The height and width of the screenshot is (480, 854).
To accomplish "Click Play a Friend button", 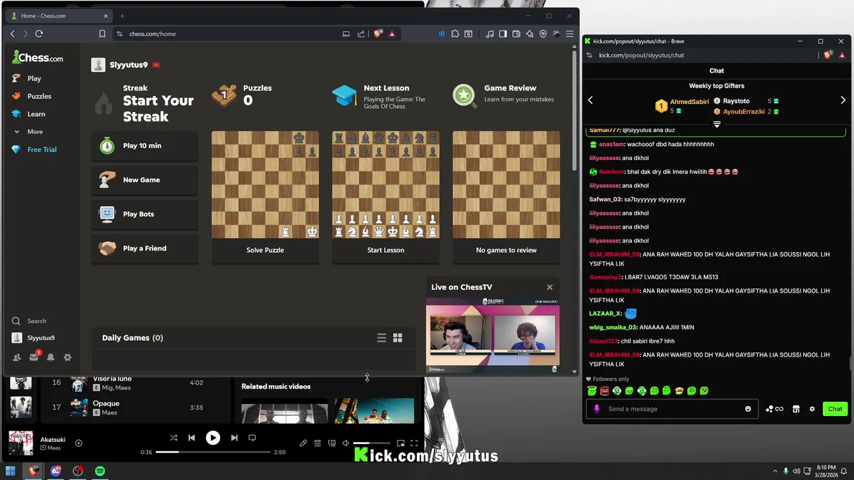I will (x=145, y=248).
